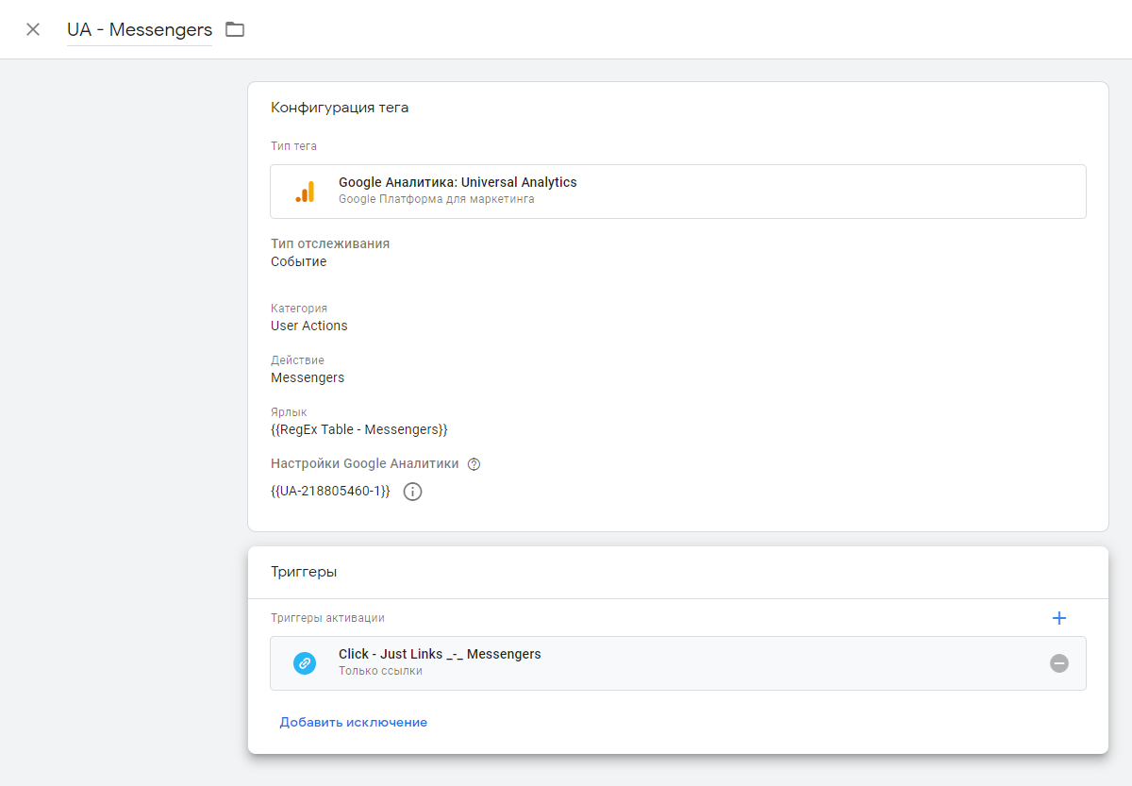The height and width of the screenshot is (786, 1132).
Task: Click the folder icon beside the tag name
Action: click(235, 29)
